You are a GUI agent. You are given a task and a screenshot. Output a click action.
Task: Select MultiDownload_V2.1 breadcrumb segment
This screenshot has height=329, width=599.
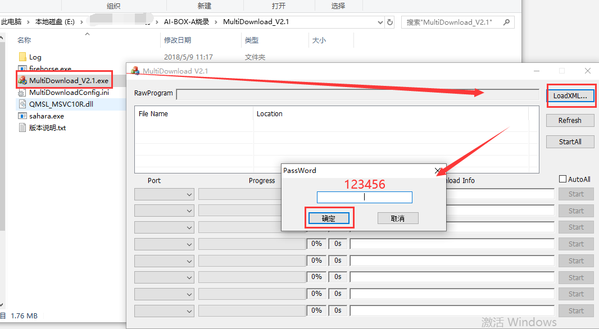click(x=256, y=22)
